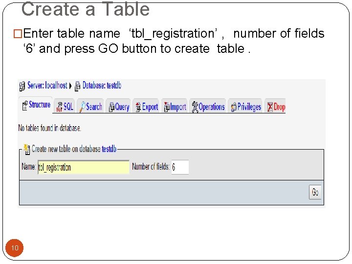Click the server icon before 'Server: localhost'
Image resolution: width=352 pixels, height=264 pixels.
coord(22,86)
